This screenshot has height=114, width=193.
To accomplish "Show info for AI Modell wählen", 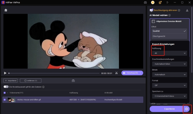I will coord(169,15).
